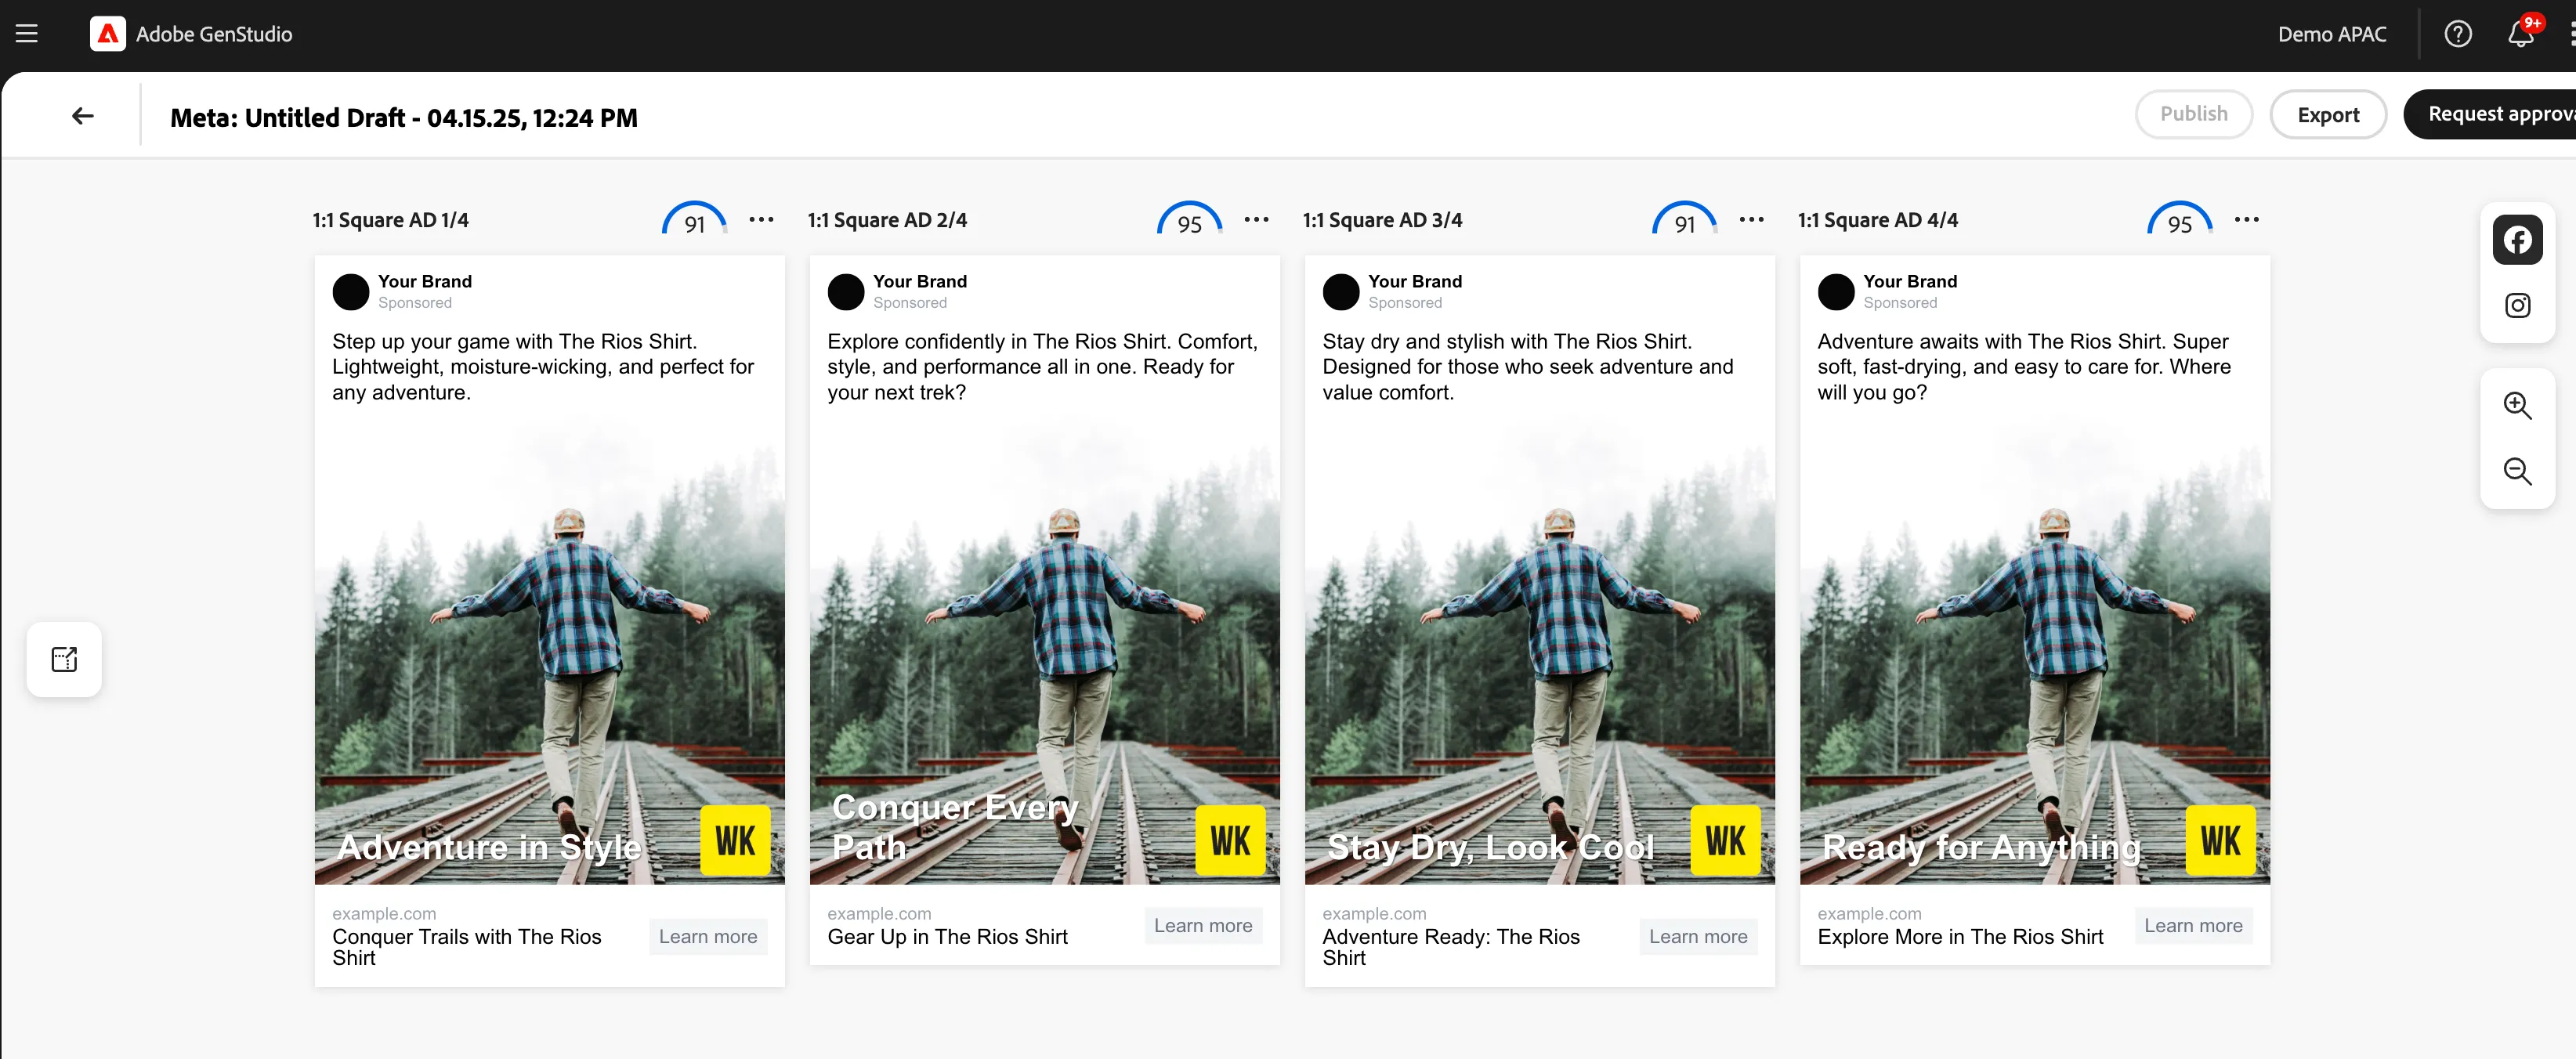
Task: Go back with the left arrow icon
Action: [83, 117]
